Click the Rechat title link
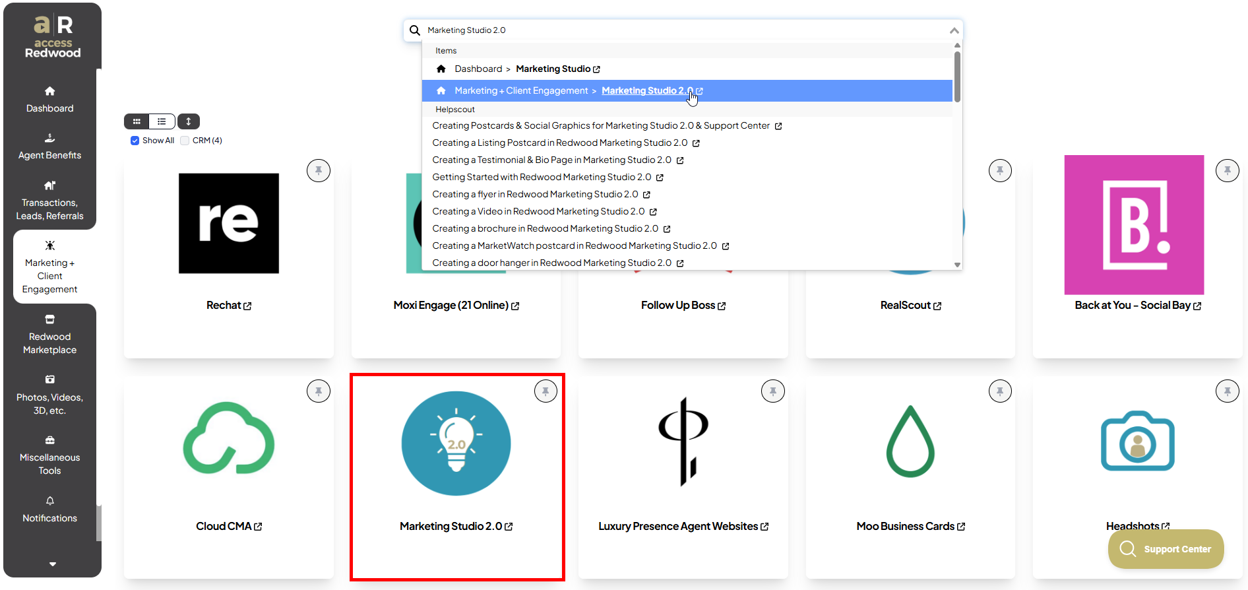 pos(229,306)
